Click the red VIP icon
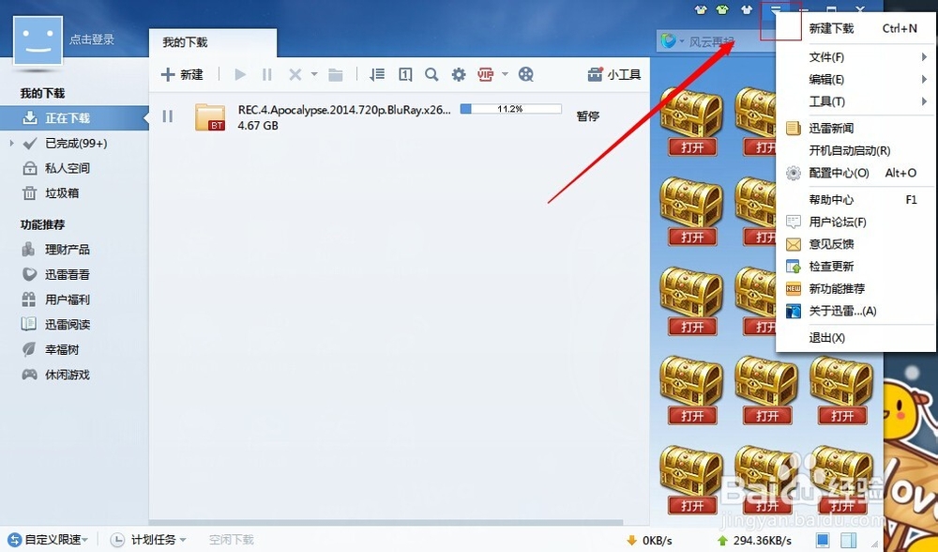938x552 pixels. [x=485, y=74]
